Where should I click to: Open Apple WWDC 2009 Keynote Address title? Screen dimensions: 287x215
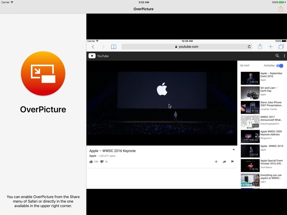click(271, 133)
